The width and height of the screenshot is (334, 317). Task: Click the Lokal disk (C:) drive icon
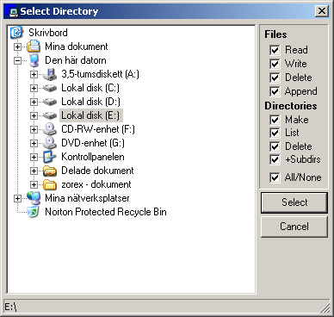50,88
